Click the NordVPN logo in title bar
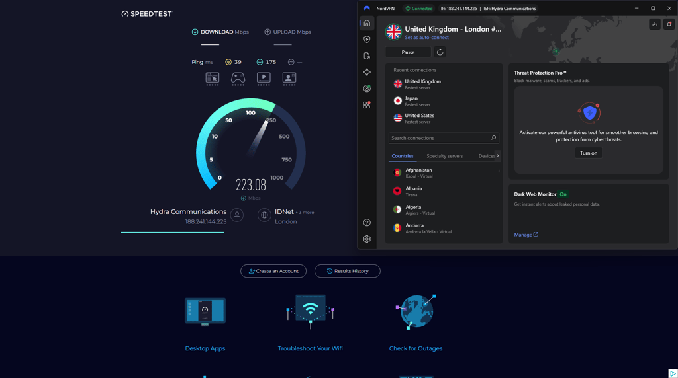 pos(367,8)
